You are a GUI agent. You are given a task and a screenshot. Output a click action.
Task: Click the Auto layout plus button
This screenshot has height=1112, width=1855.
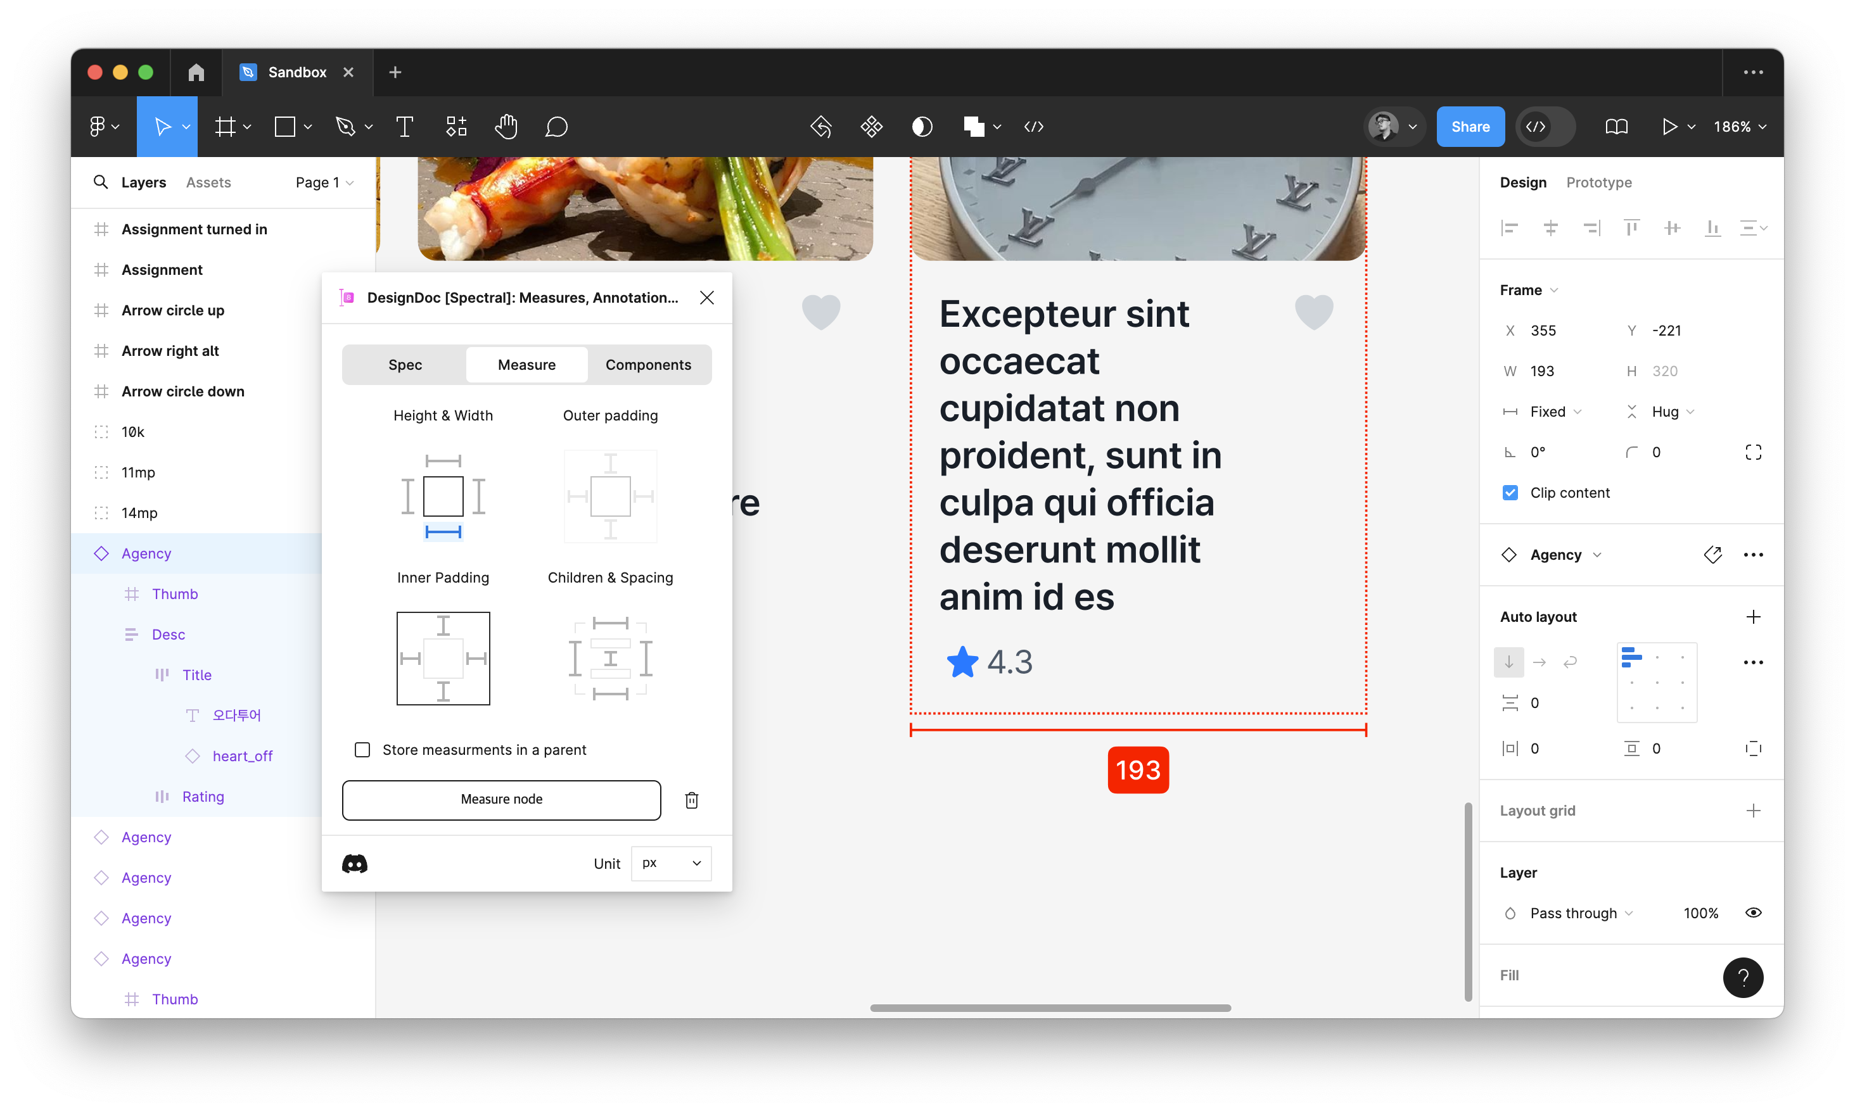tap(1753, 617)
